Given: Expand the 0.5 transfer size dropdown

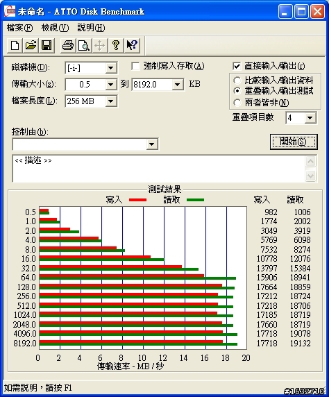Looking at the screenshot, I should pyautogui.click(x=110, y=84).
